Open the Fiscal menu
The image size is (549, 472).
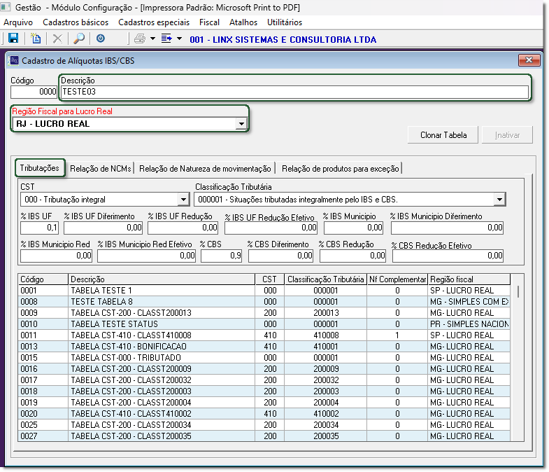(x=209, y=22)
